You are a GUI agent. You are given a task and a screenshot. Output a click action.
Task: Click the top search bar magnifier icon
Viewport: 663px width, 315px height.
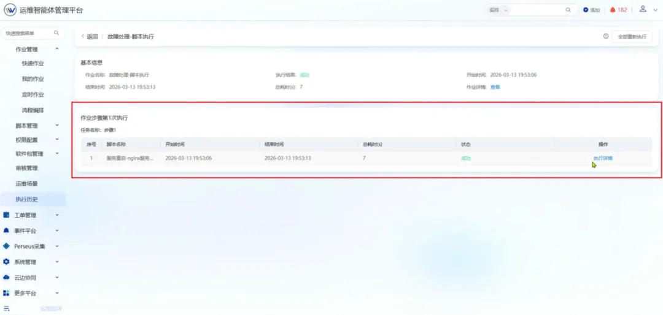pos(568,10)
